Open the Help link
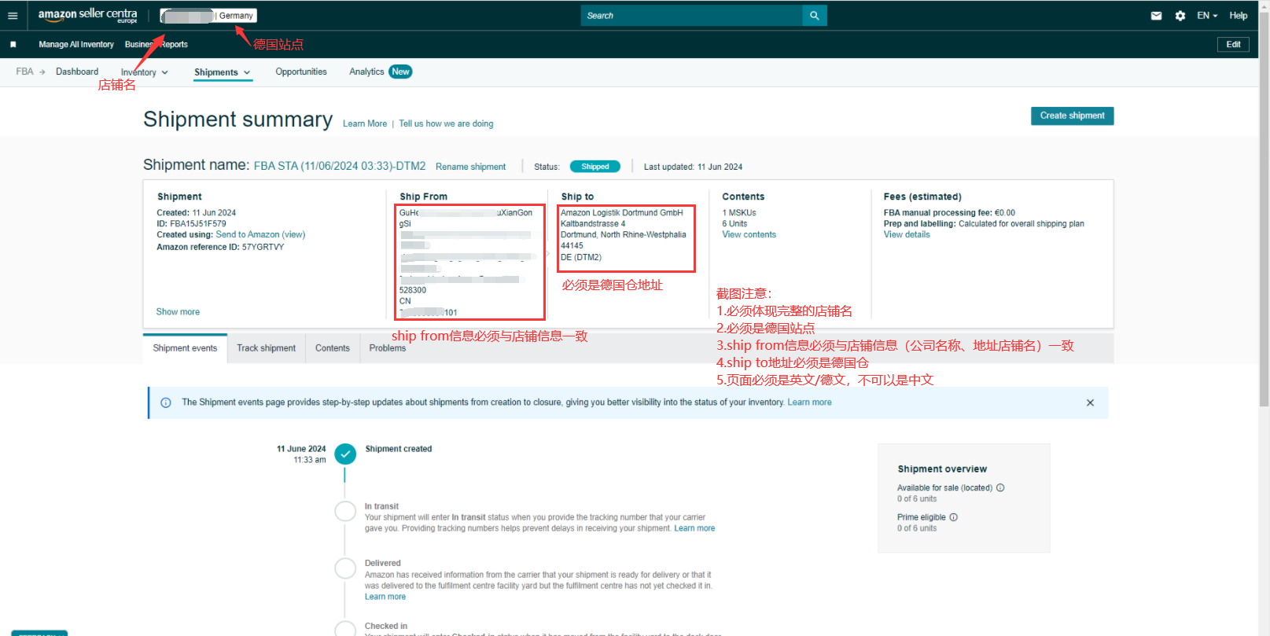Image resolution: width=1270 pixels, height=636 pixels. click(x=1239, y=16)
